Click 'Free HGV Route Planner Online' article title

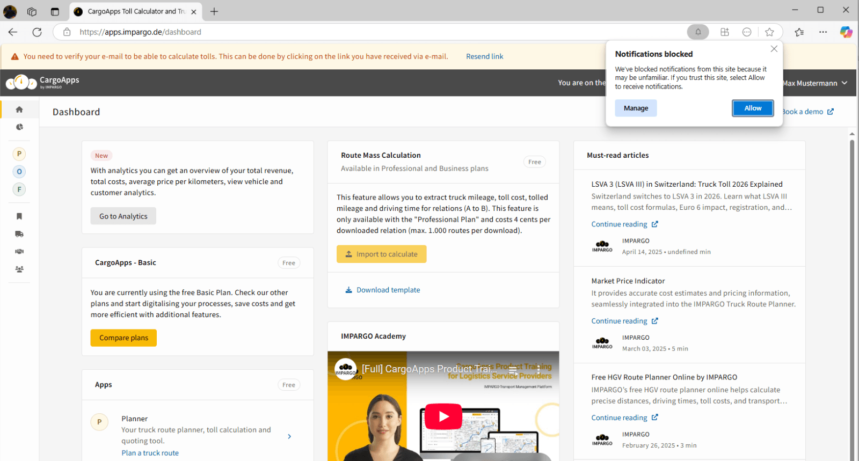(664, 377)
